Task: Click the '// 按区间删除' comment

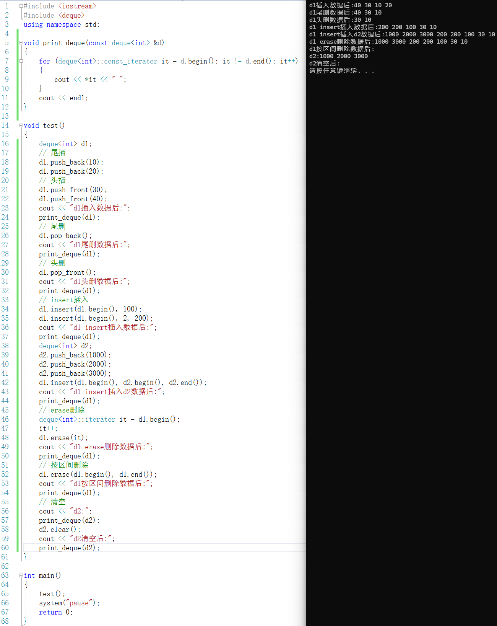Action: [64, 465]
